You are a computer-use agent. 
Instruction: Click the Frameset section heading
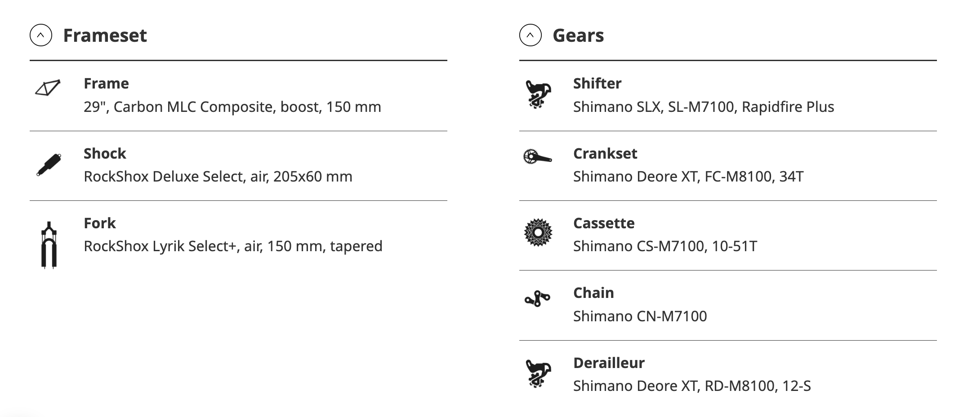(105, 35)
